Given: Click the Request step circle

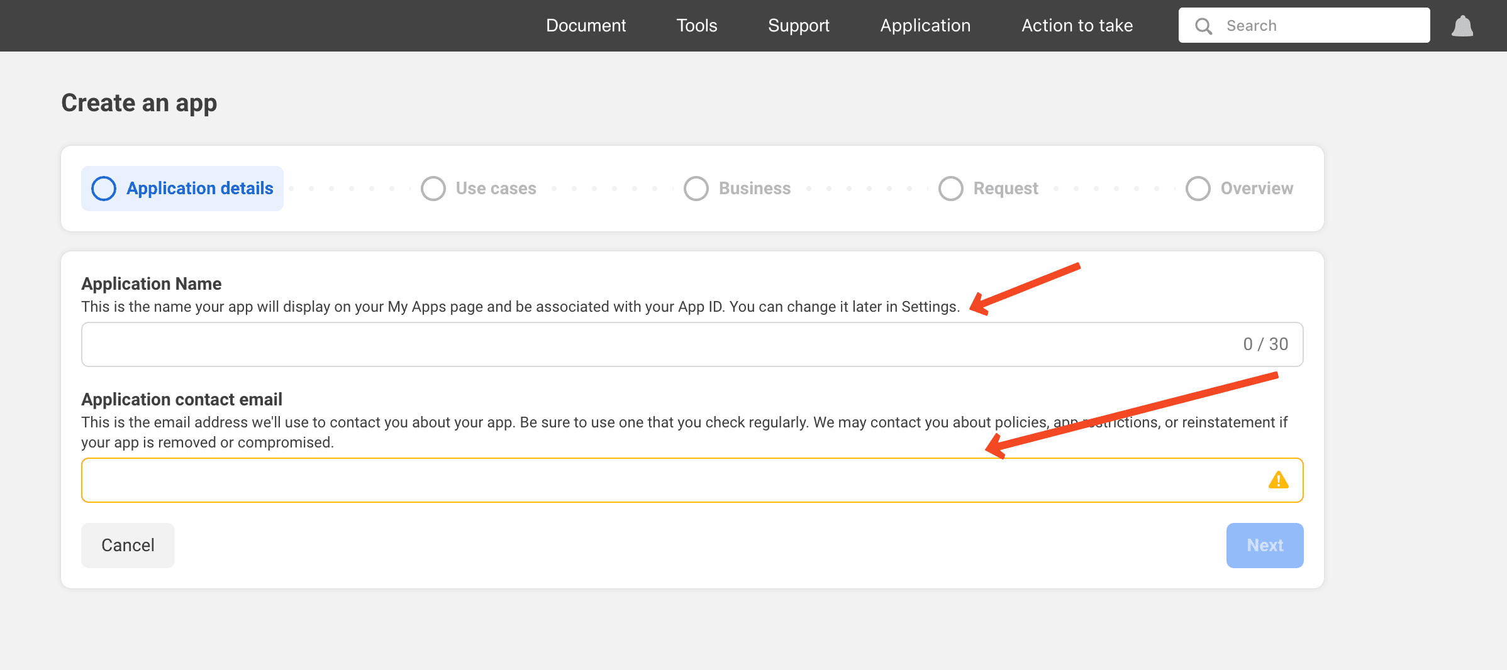Looking at the screenshot, I should (951, 189).
